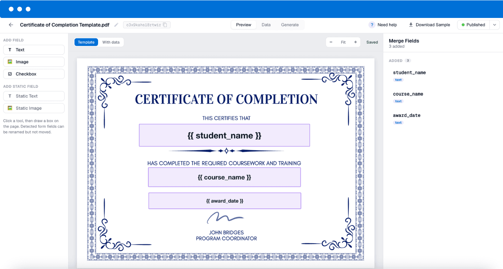Add an Image field
Screen dimensions: 503x269
34,62
